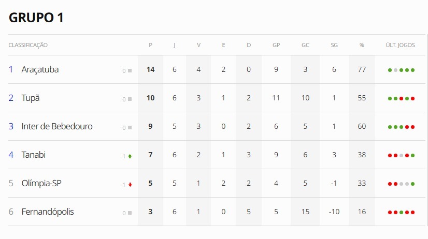Click Inter de Bebedouro's gray position-unchanged icon
This screenshot has height=239, width=428.
[130, 127]
